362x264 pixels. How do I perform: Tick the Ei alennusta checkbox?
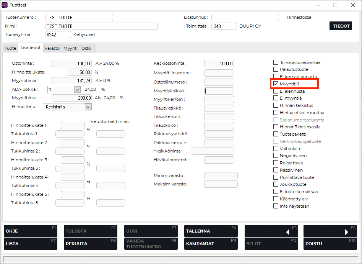pyautogui.click(x=276, y=91)
